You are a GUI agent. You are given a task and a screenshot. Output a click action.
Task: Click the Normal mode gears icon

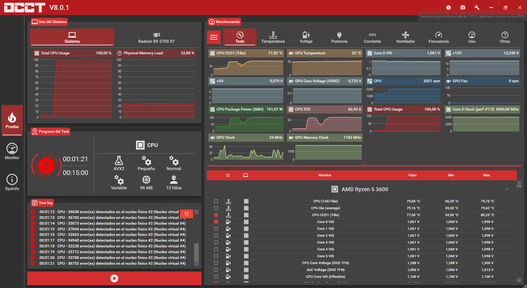(174, 160)
